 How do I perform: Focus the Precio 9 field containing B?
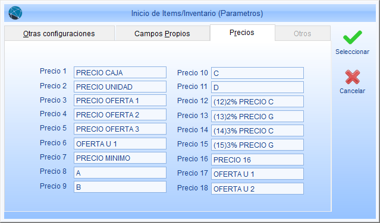tap(120, 187)
